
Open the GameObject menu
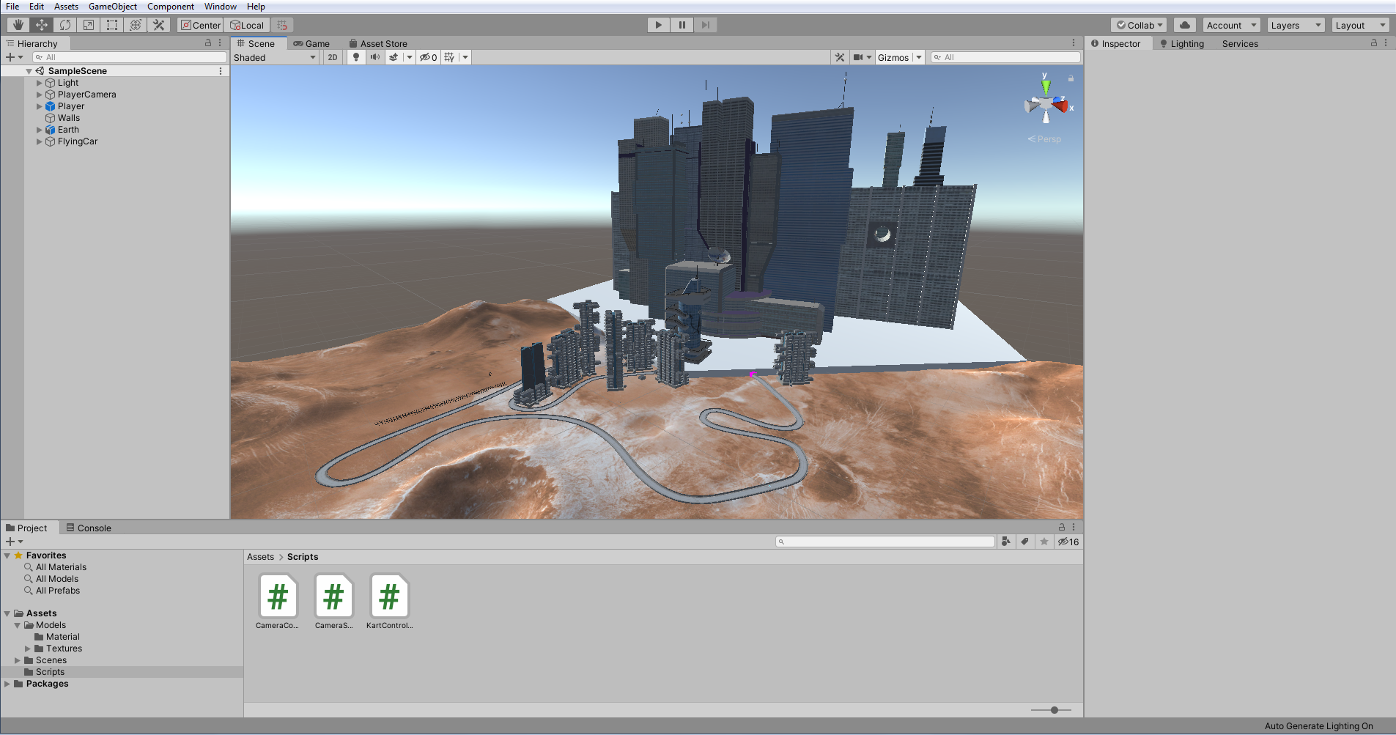coord(113,7)
